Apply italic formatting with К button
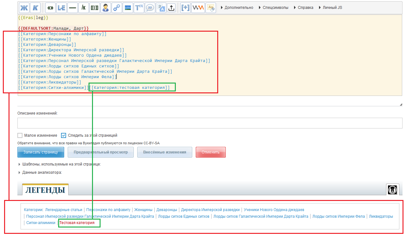The width and height of the screenshot is (406, 237). [35, 8]
